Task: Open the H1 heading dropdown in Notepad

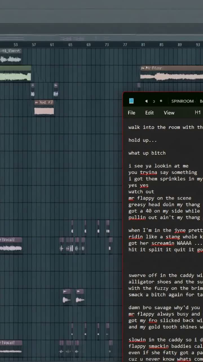Action: click(x=198, y=113)
